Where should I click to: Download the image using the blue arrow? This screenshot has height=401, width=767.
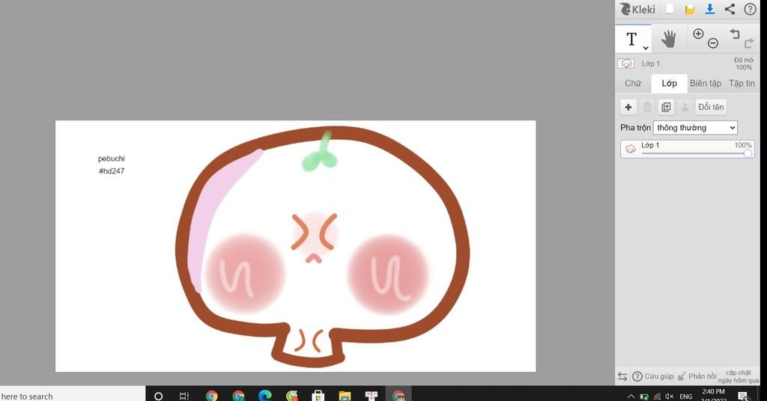(710, 9)
